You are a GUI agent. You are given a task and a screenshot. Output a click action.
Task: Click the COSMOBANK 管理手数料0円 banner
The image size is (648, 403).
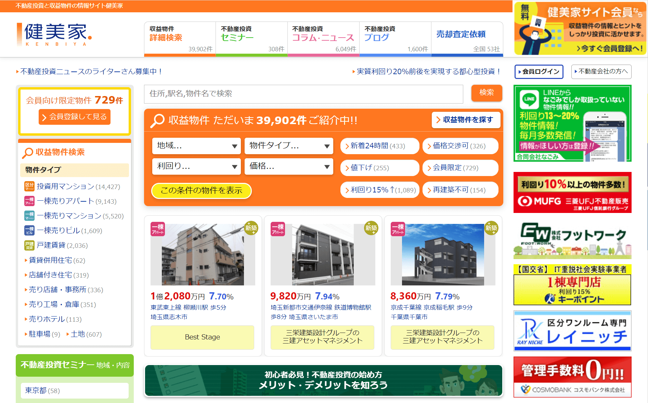point(572,377)
